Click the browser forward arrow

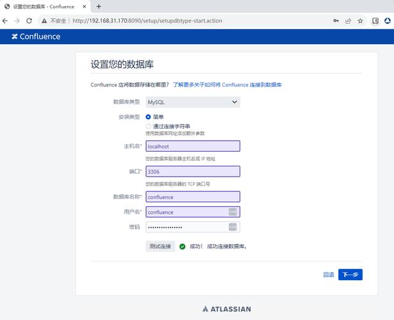click(x=17, y=21)
